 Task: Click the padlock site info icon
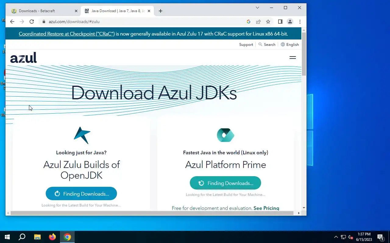44,22
